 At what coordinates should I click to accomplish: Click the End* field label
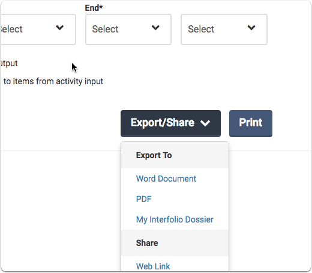(94, 8)
